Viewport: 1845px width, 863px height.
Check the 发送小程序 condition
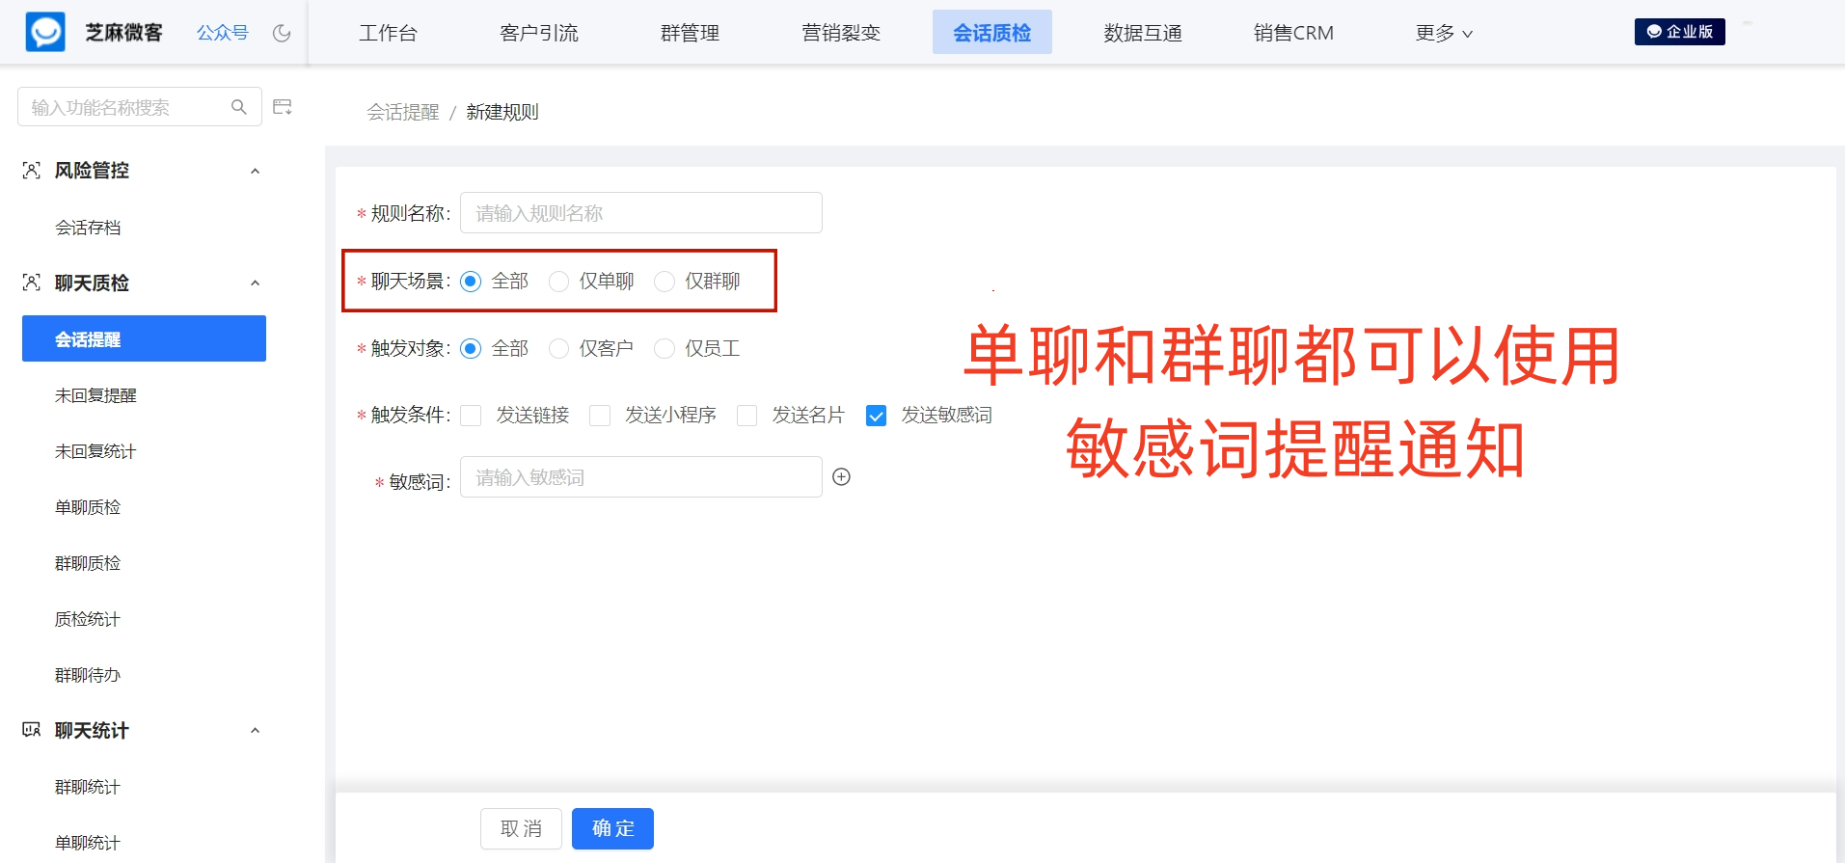[600, 416]
